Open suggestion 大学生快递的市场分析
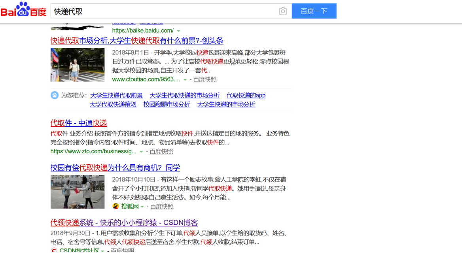The height and width of the screenshot is (256, 462). pyautogui.click(x=226, y=104)
